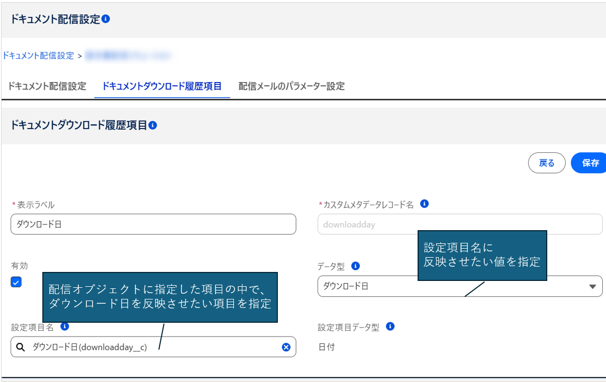Click the 戻る button
This screenshot has width=606, height=382.
[x=547, y=163]
